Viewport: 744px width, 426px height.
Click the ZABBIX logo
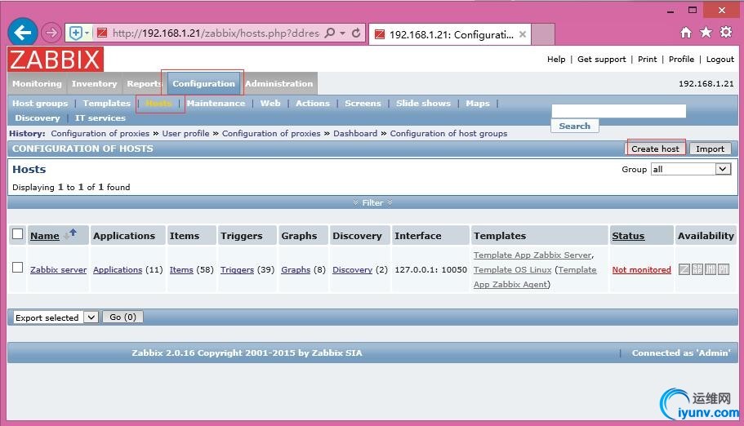pyautogui.click(x=56, y=60)
